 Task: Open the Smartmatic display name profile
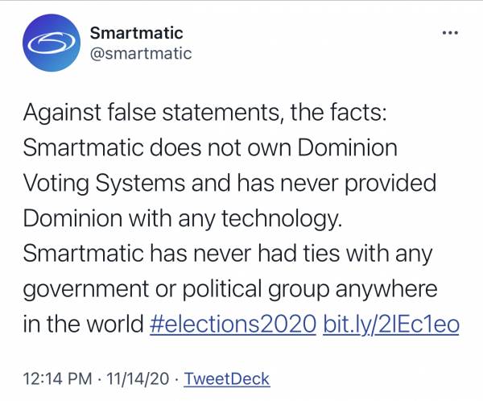pos(135,33)
